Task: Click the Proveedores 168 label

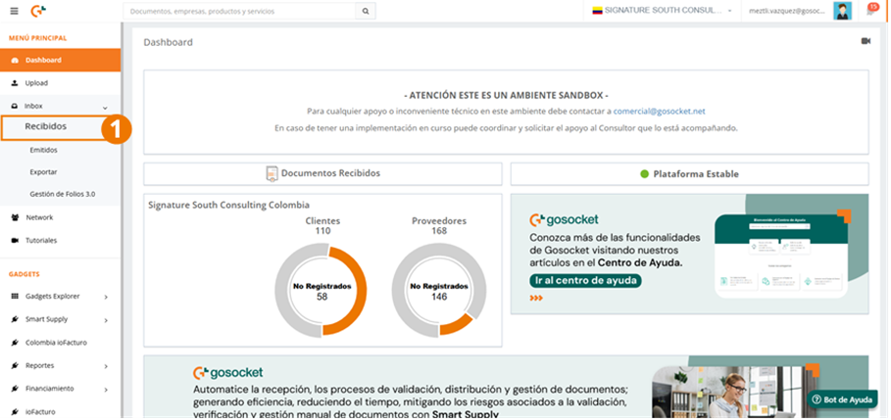Action: [x=439, y=226]
